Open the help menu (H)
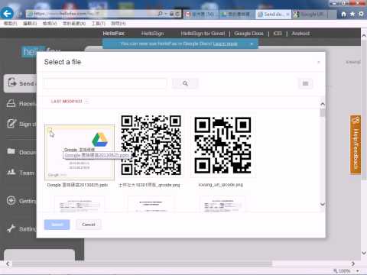 (119, 24)
